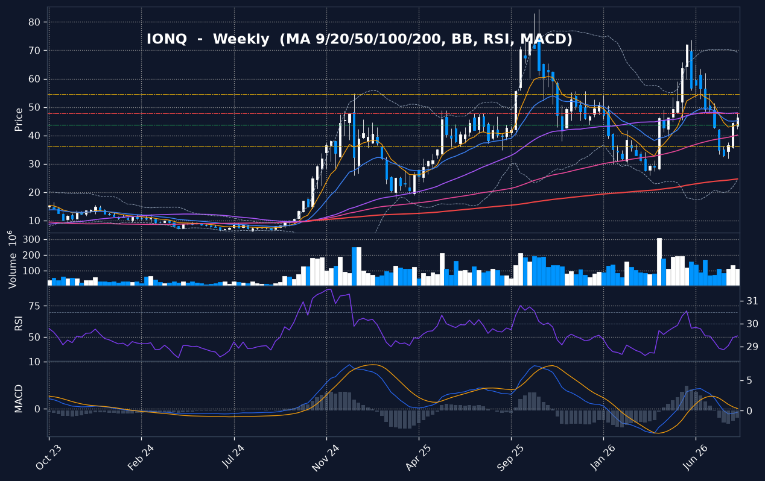Select the 70 tick on the price axis

click(34, 51)
